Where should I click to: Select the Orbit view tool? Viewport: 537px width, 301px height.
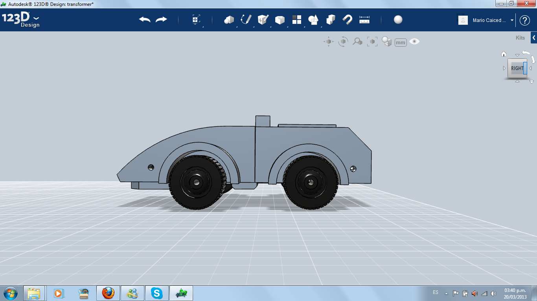[x=343, y=42]
